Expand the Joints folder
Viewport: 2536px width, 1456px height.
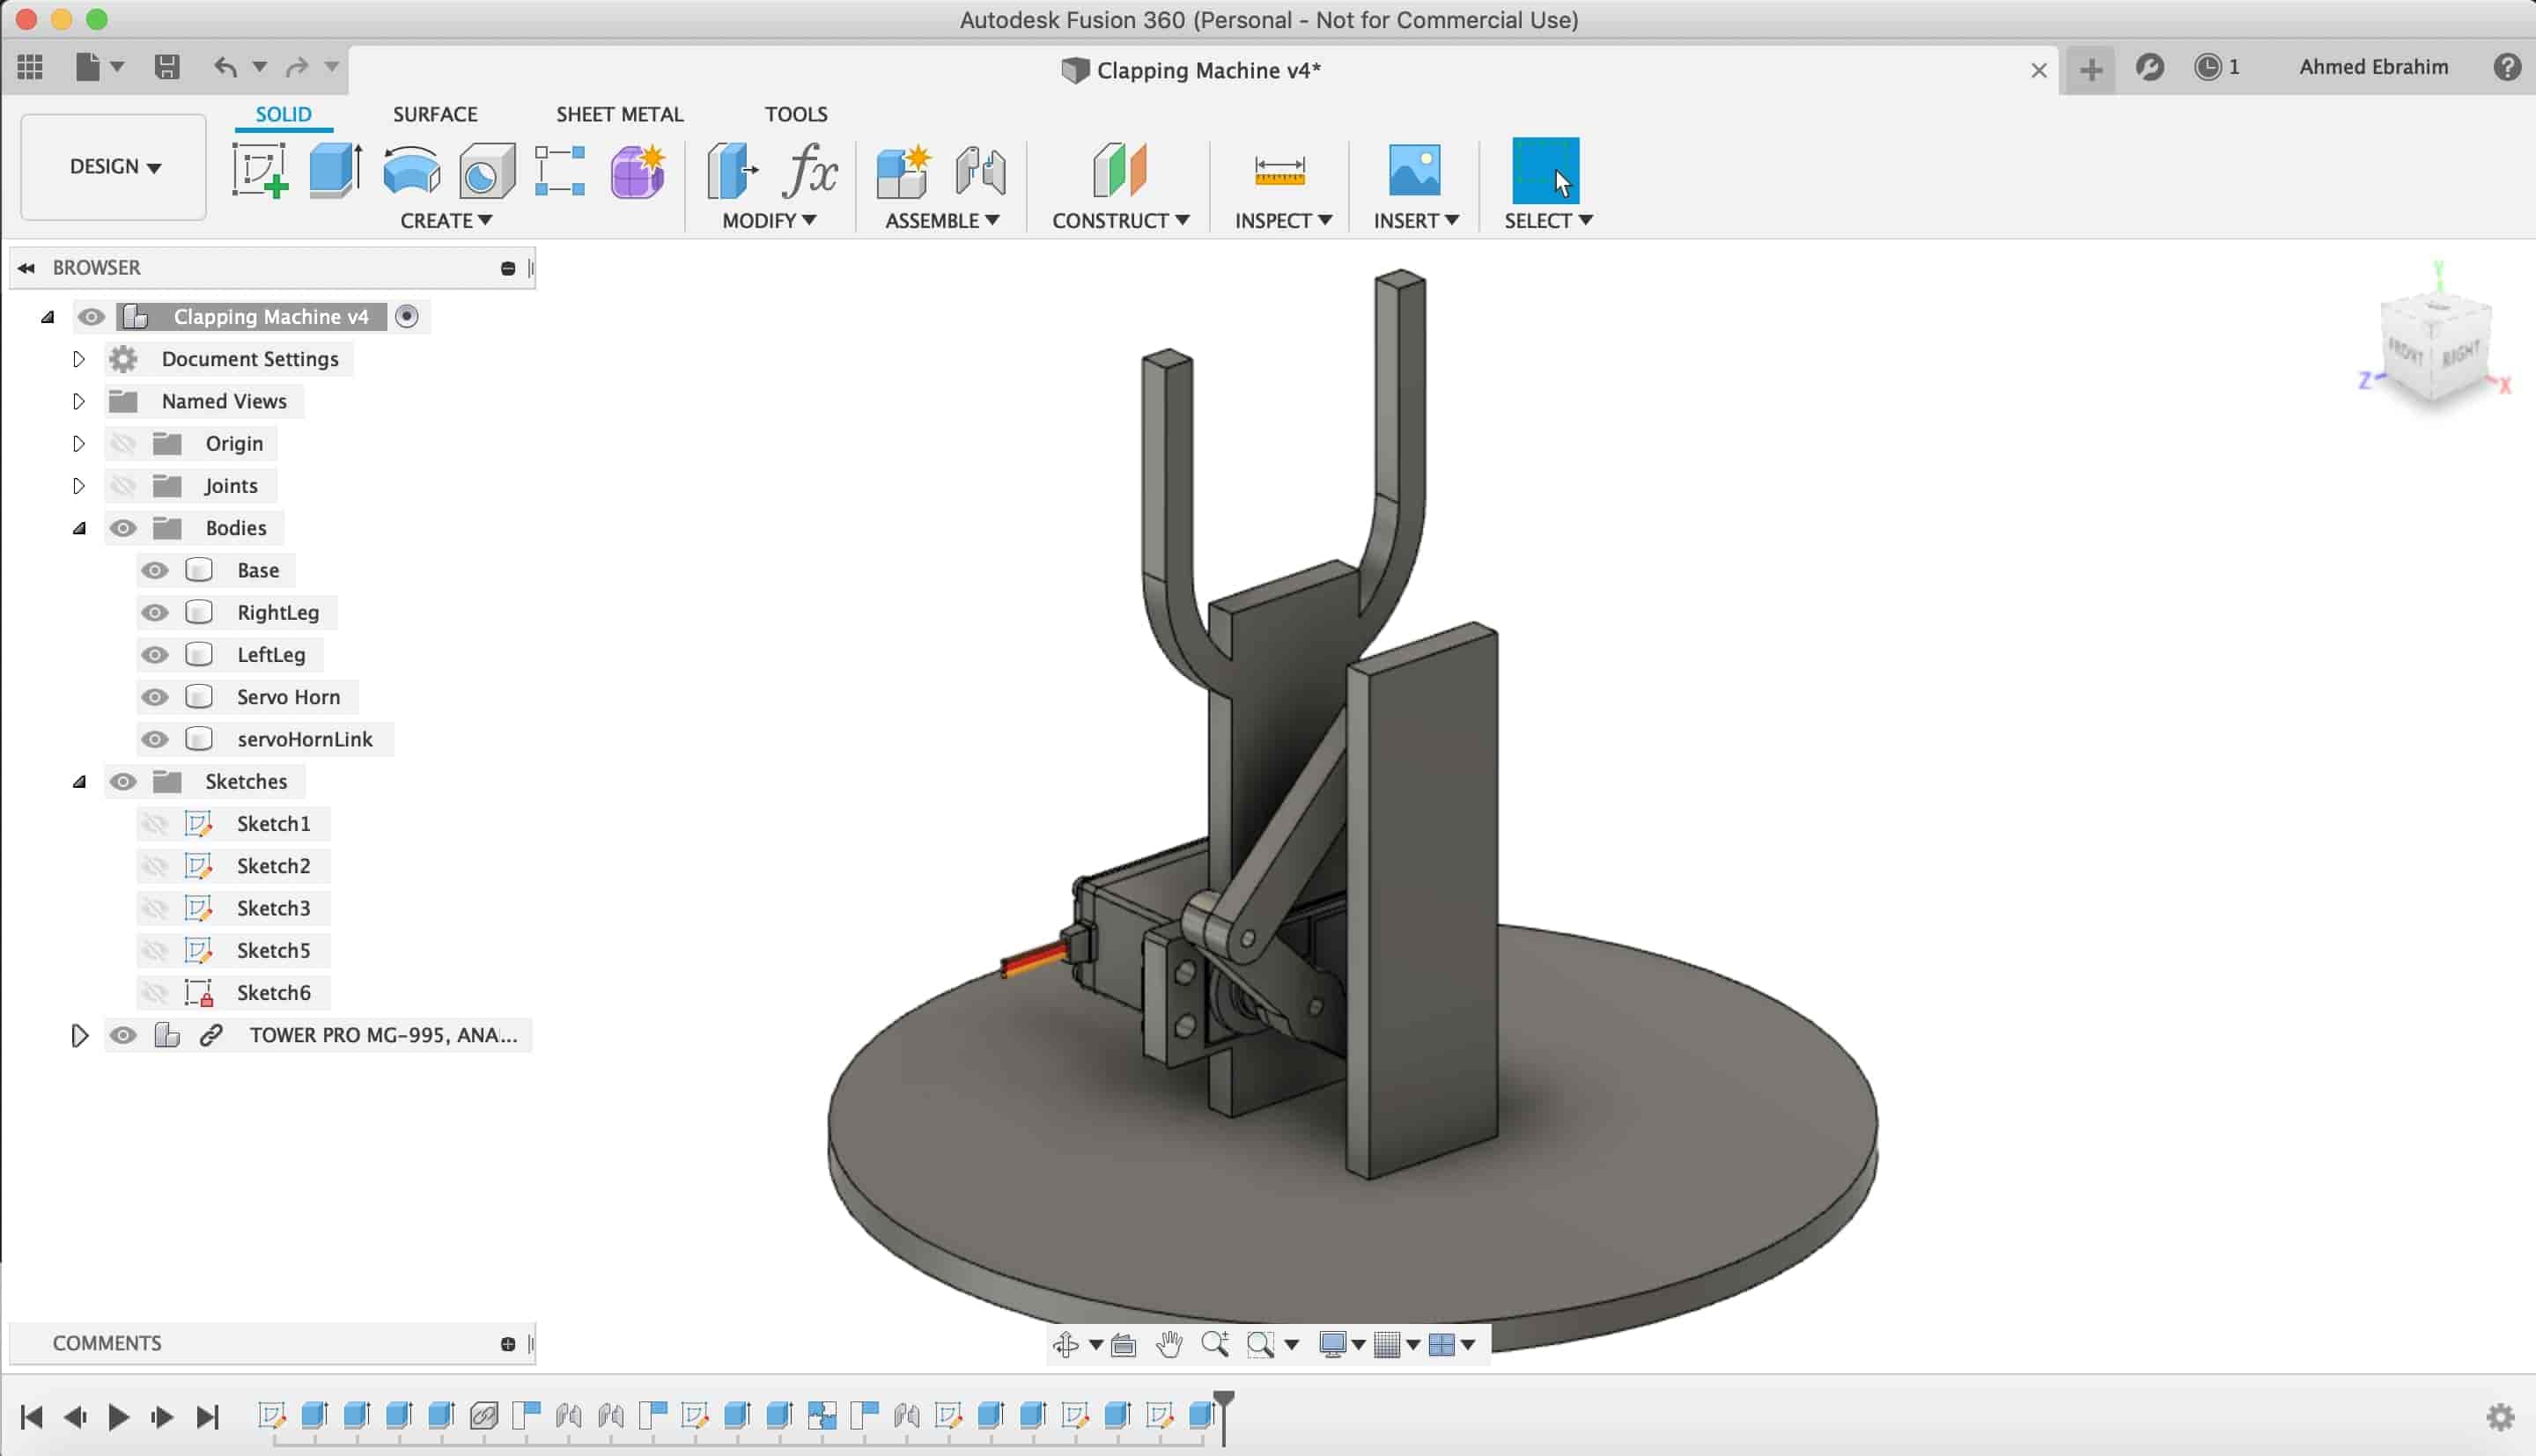[x=79, y=486]
